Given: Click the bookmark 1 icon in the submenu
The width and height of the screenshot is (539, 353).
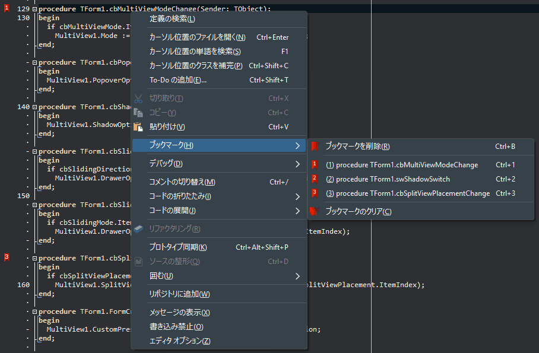Looking at the screenshot, I should tap(315, 165).
